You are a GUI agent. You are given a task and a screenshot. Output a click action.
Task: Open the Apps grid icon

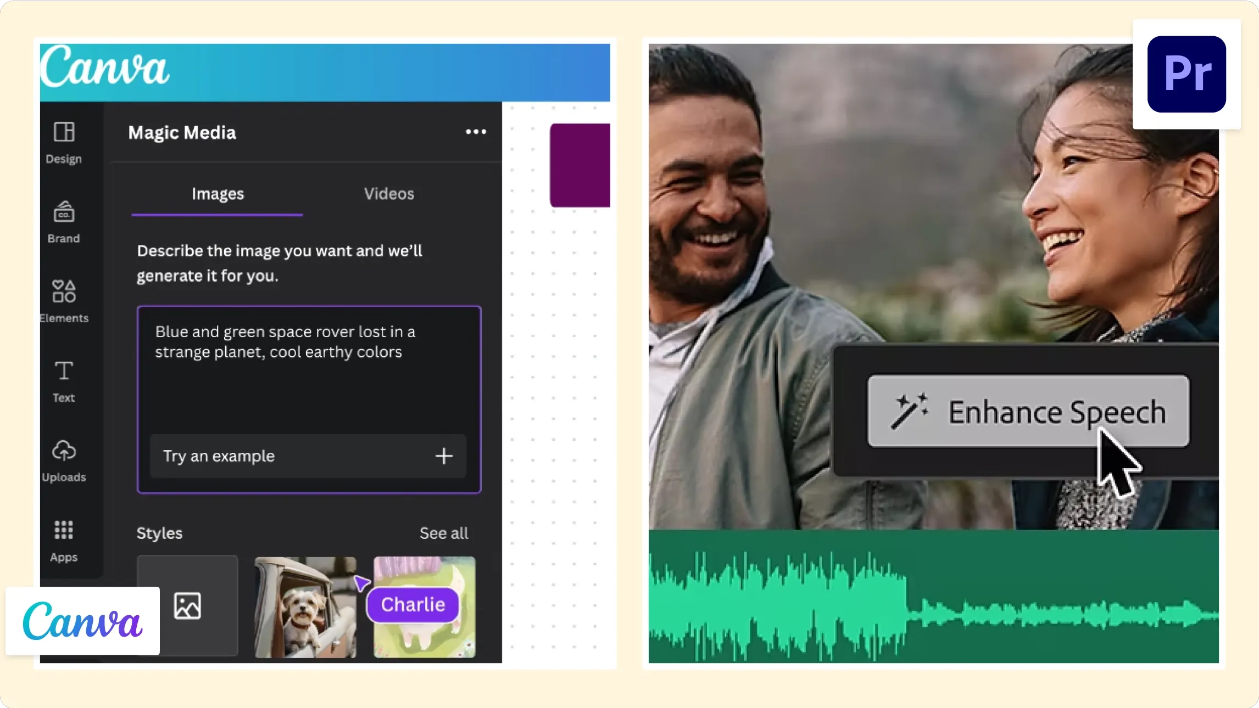[x=64, y=540]
